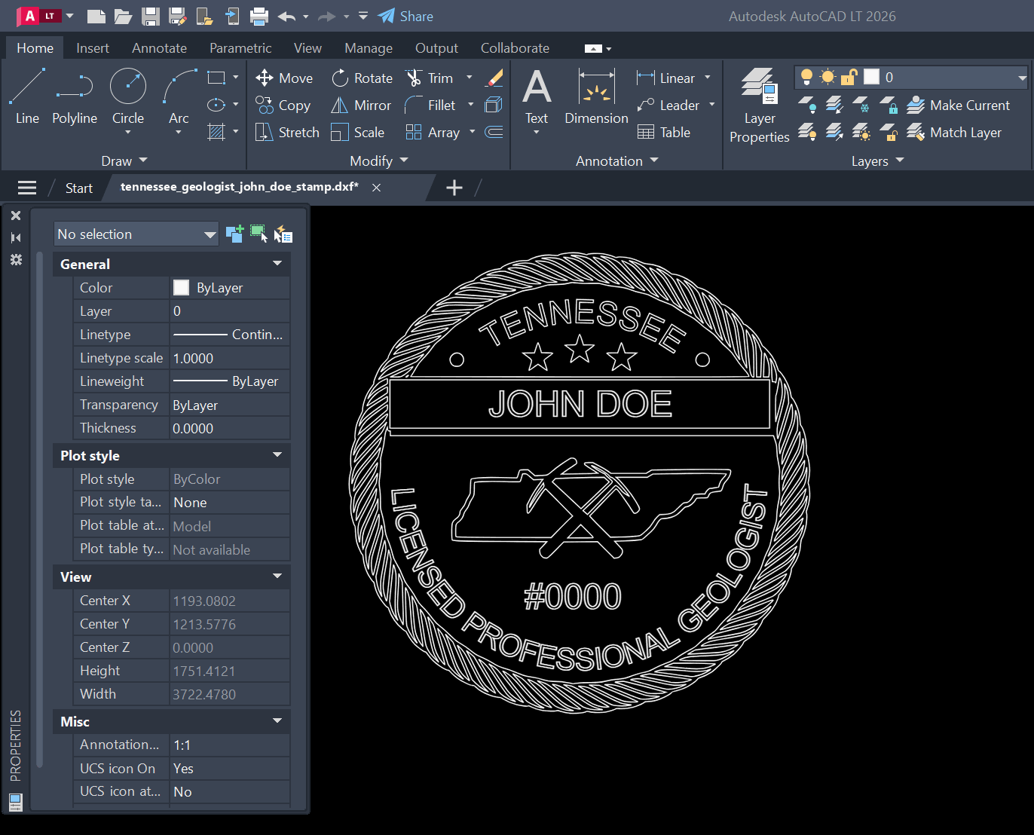Select the Line drawing tool
The width and height of the screenshot is (1034, 835).
coord(27,96)
